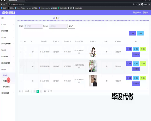
Task: Click the blue batch 删除 button
Action: pos(140,33)
